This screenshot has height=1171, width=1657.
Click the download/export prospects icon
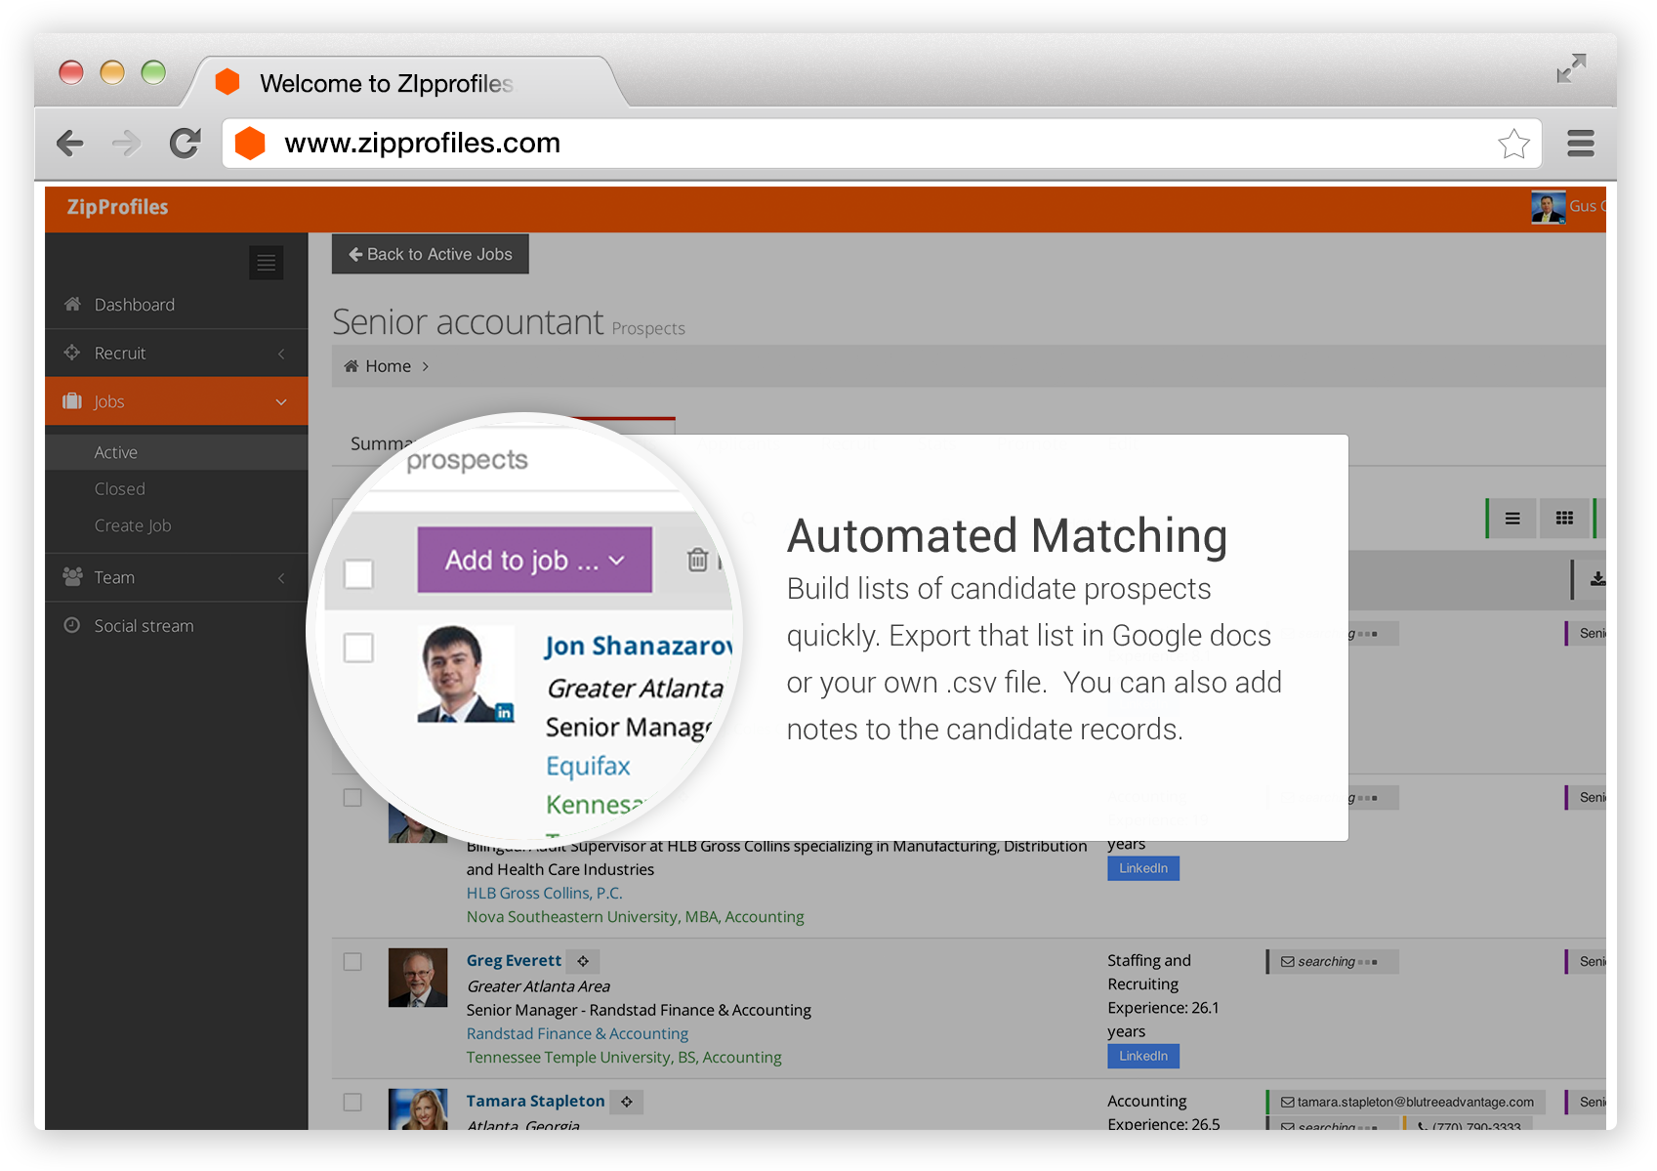pos(1598,578)
